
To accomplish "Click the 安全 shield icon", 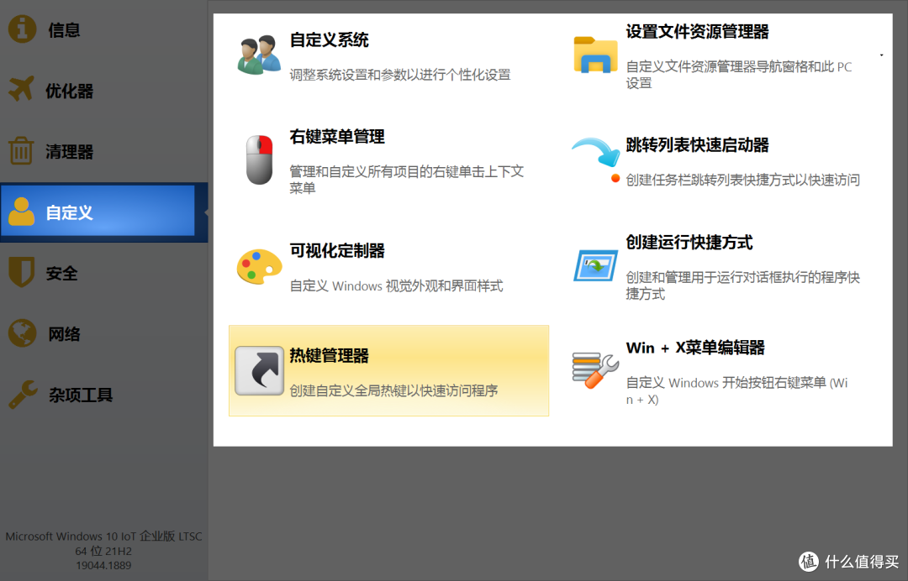I will (21, 272).
